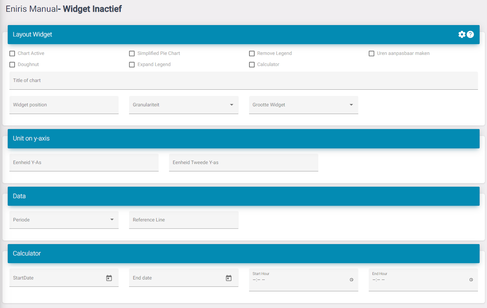
Task: Check the Simplified Pie Chart option
Action: click(x=132, y=54)
